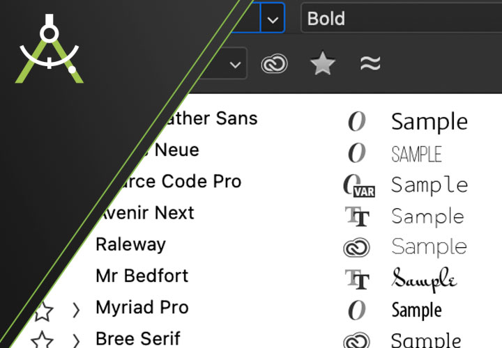Screen dimensions: 502x348
Task: Click the Sample preview for Avenir Next
Action: tap(427, 216)
